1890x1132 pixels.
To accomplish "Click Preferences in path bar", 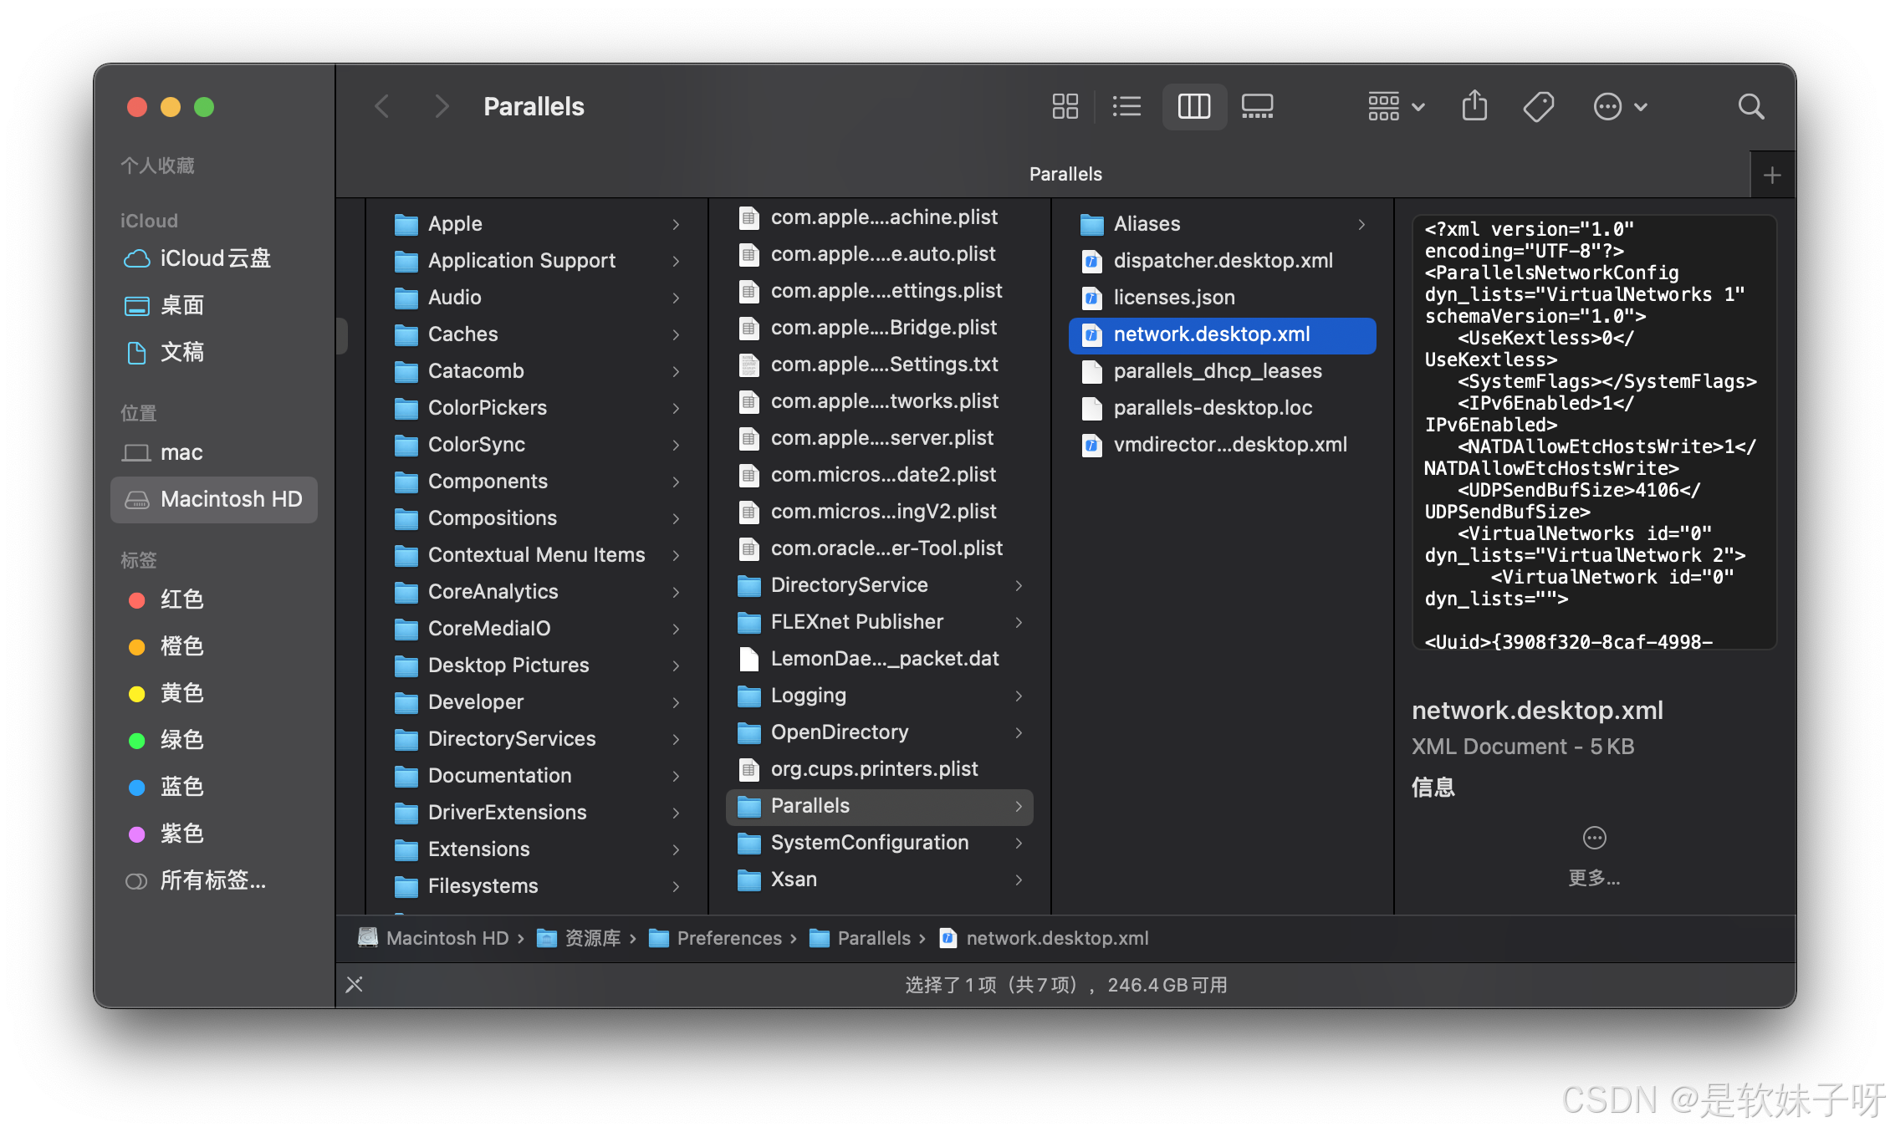I will coord(716,938).
